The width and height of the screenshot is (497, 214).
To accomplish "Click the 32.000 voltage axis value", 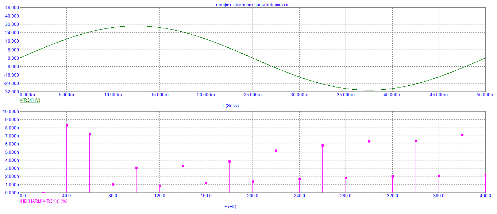I will click(12, 24).
